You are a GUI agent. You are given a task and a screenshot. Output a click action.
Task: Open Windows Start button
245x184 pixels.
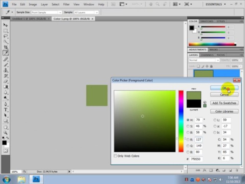[6, 179]
